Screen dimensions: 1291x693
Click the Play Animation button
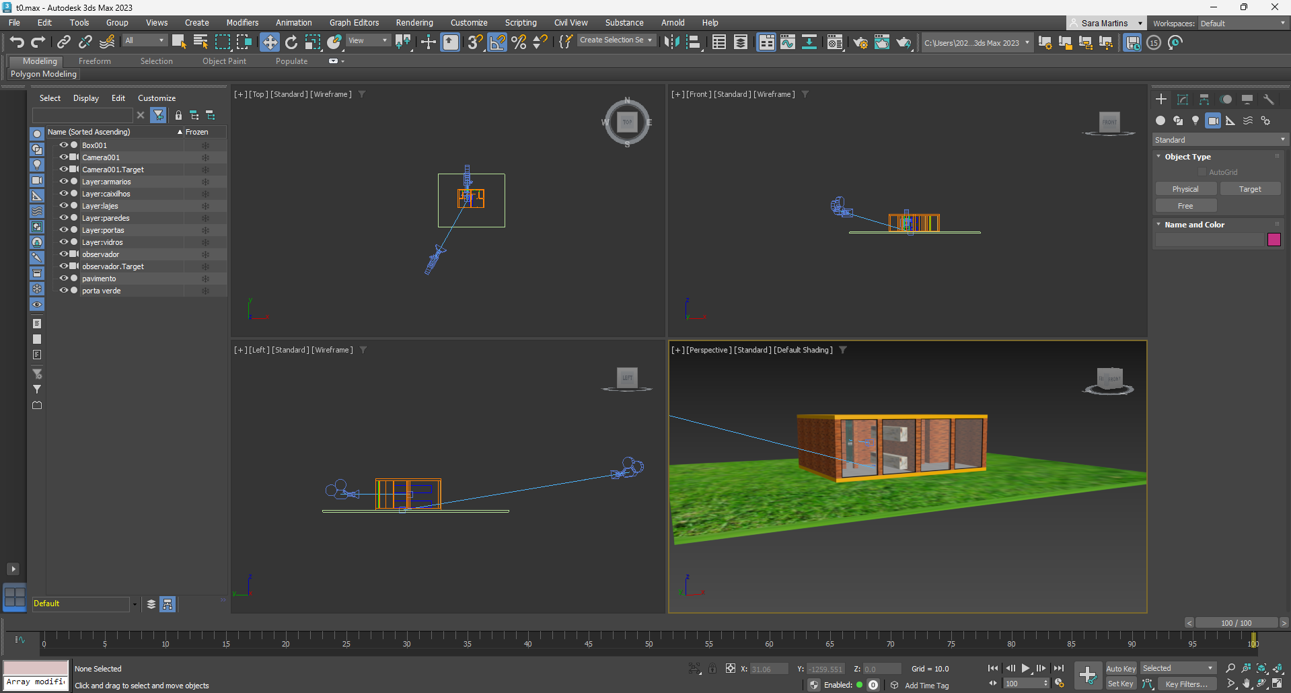[1025, 668]
